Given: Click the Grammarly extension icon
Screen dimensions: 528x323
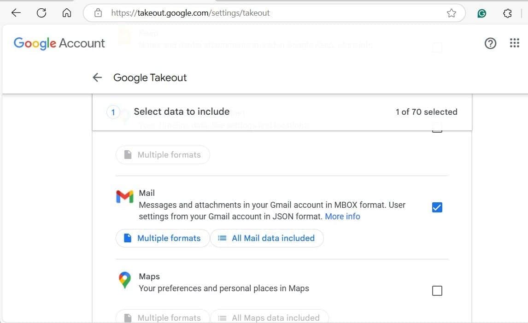Looking at the screenshot, I should coord(481,13).
